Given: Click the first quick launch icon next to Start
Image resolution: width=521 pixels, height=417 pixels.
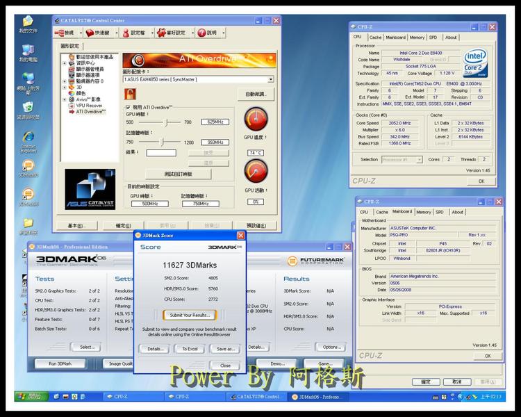Looking at the screenshot, I should pyautogui.click(x=56, y=396).
